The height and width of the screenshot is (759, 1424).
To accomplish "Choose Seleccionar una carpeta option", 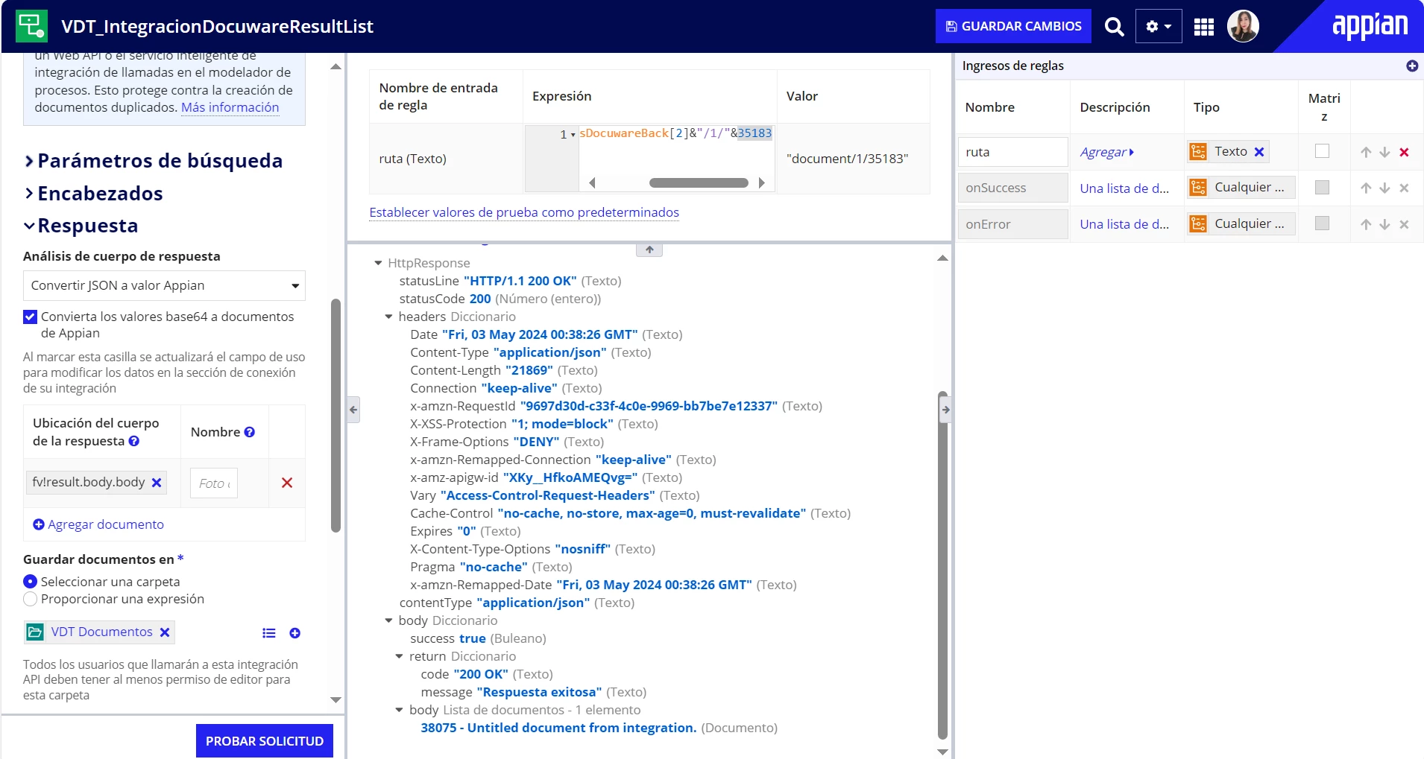I will [x=30, y=581].
